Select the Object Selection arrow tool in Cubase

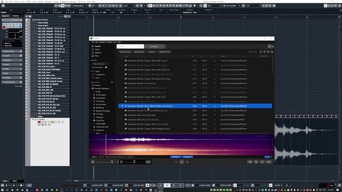[x=150, y=6]
